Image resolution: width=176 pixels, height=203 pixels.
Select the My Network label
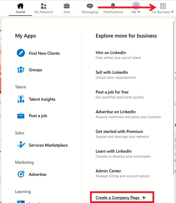(44, 12)
